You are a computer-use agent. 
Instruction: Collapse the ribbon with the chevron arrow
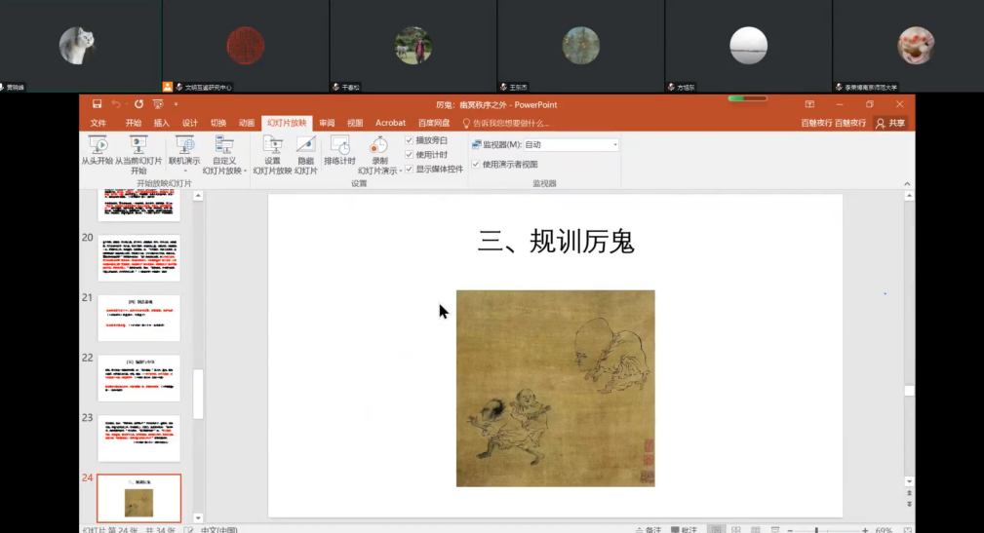(907, 184)
